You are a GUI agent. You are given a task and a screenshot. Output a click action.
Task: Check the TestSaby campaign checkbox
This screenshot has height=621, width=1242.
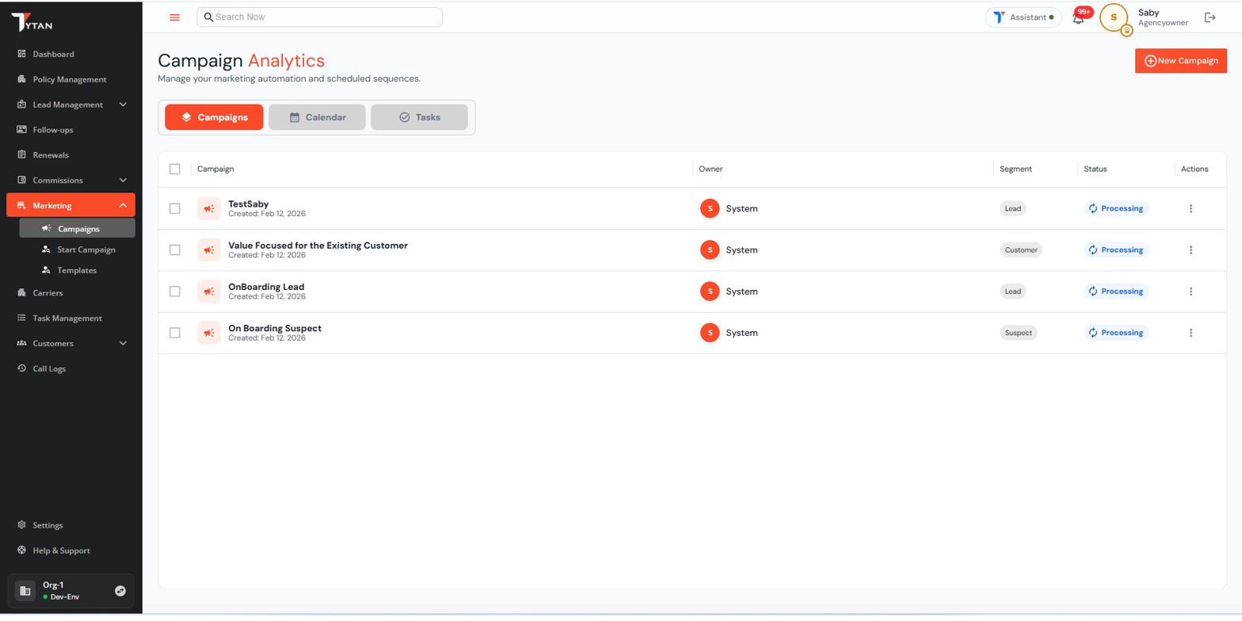[175, 208]
